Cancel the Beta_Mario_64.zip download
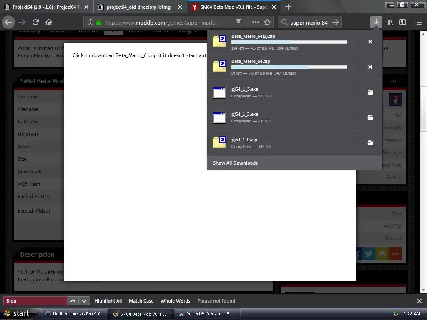Screen dimensions: 427x320 click(370, 67)
